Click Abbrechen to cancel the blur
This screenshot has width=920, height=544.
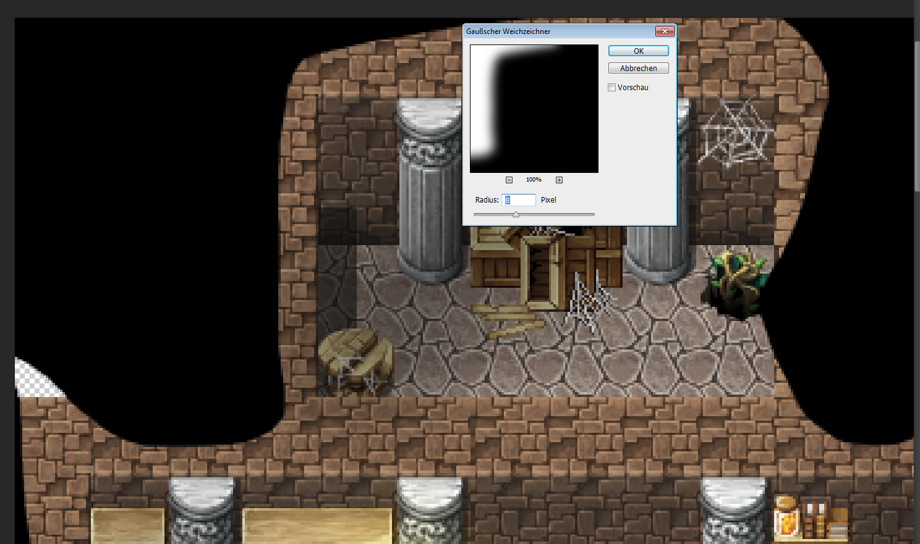point(638,68)
